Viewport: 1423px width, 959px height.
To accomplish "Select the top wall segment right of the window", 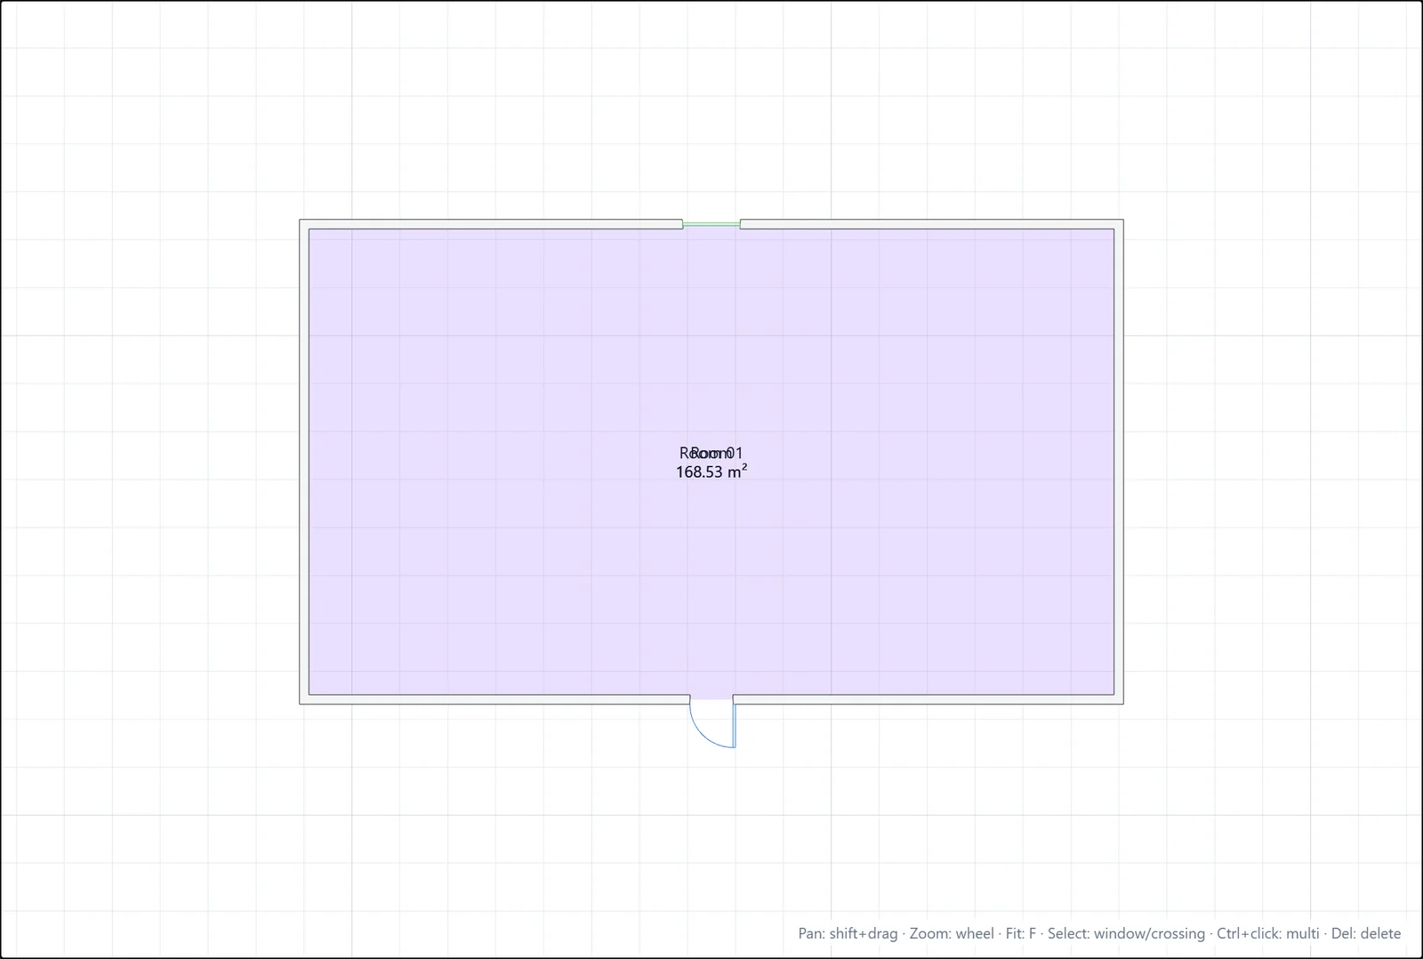I will click(931, 224).
